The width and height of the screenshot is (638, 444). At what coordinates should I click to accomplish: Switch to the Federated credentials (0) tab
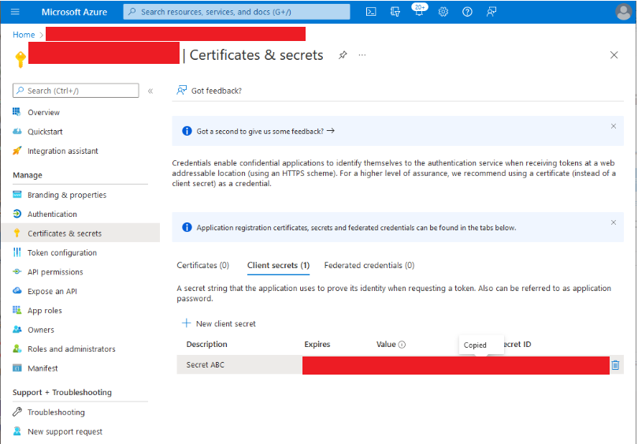tap(369, 266)
